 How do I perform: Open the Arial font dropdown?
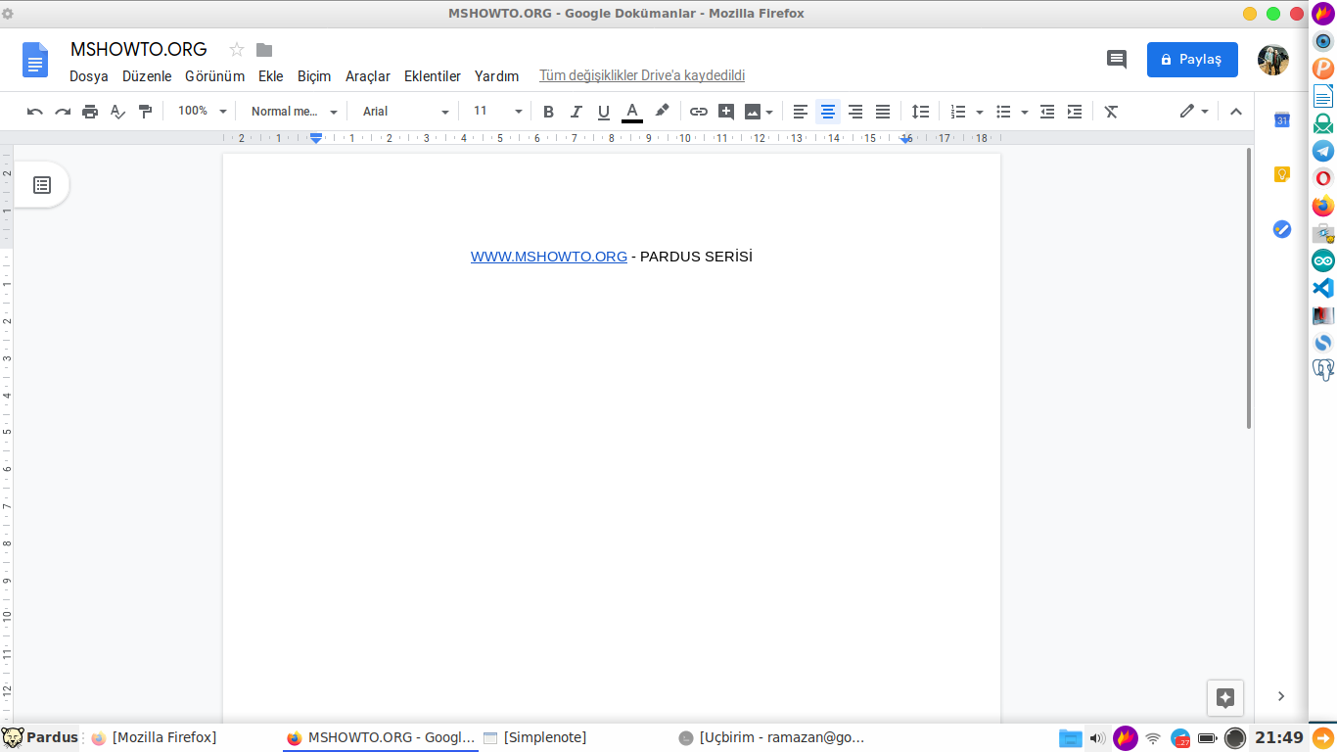click(x=405, y=112)
